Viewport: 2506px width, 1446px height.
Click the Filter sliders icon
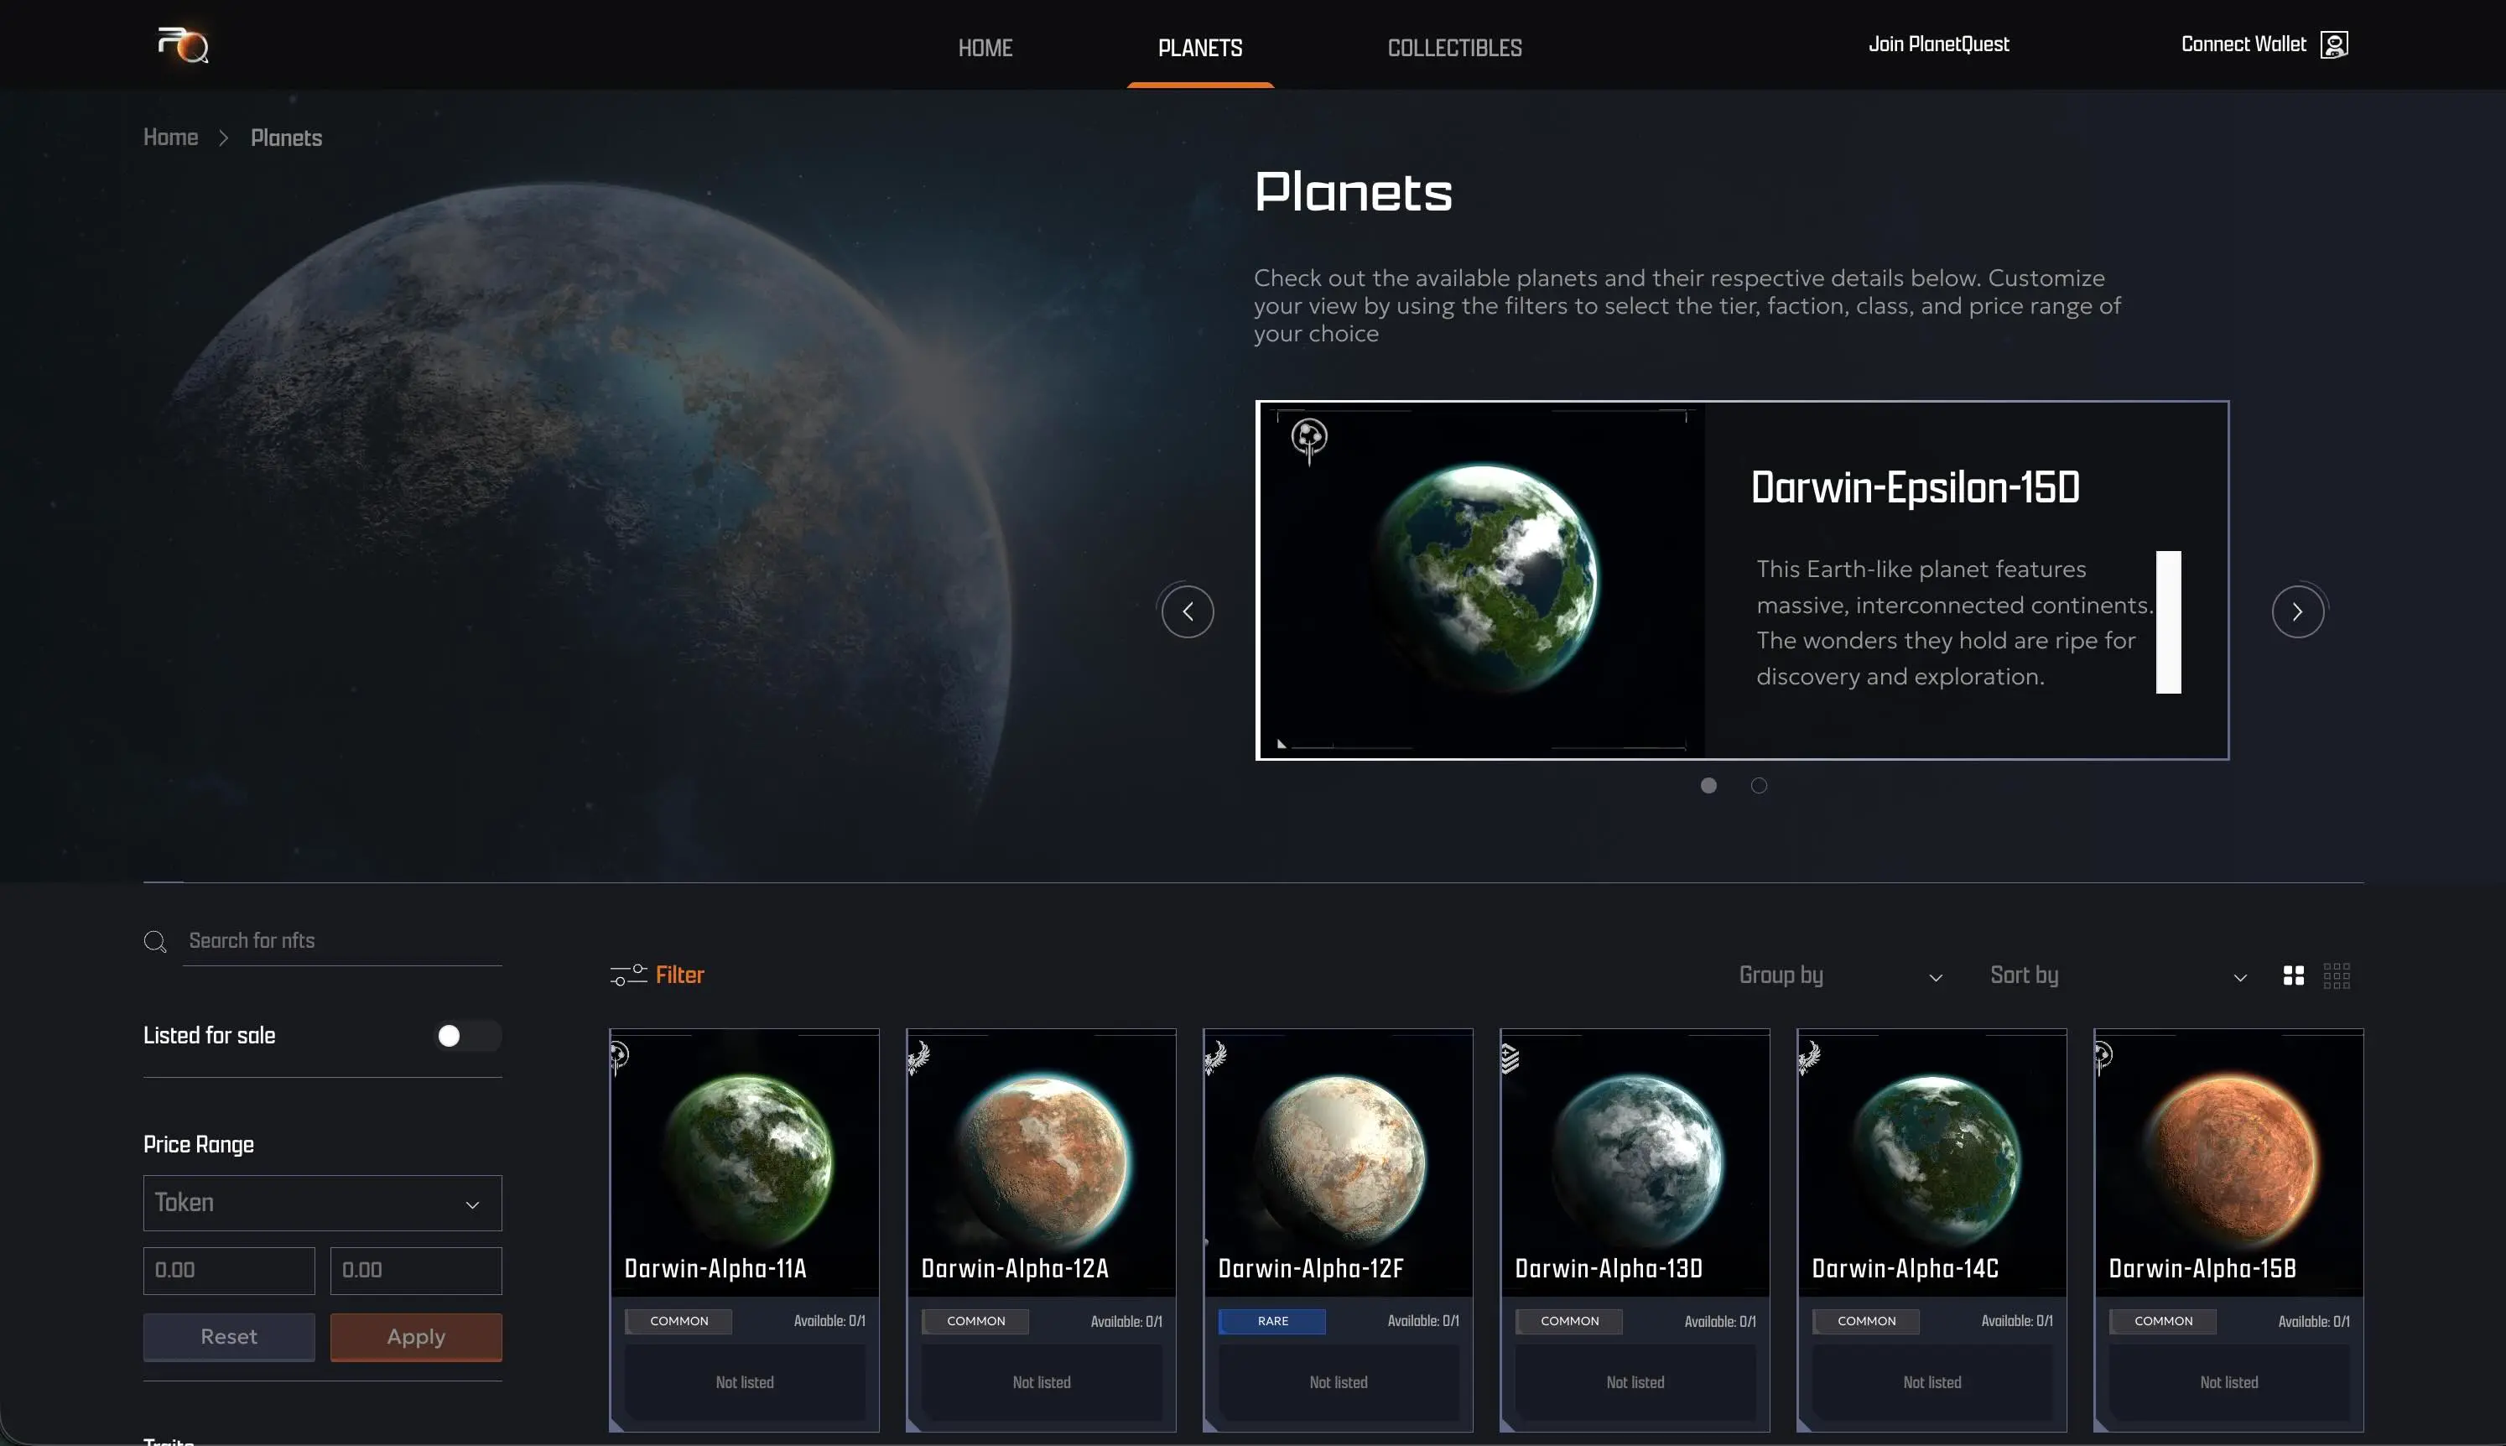coord(628,975)
